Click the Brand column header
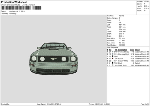 pos(137,50)
